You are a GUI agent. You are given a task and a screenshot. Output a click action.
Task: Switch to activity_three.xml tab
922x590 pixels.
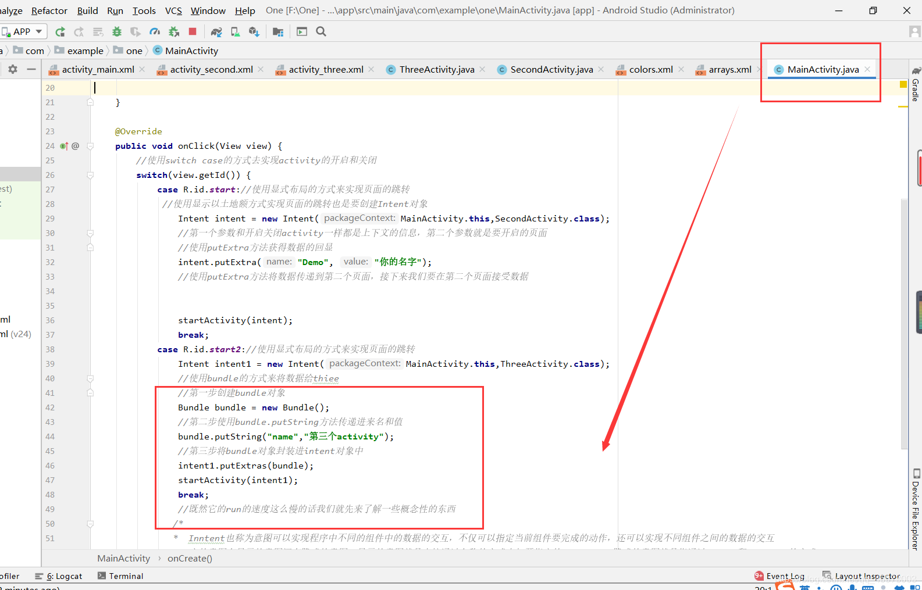coord(326,70)
